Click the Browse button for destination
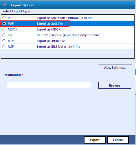 [x=115, y=85]
